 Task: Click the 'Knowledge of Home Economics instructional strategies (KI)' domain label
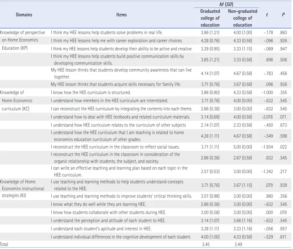click(22, 188)
